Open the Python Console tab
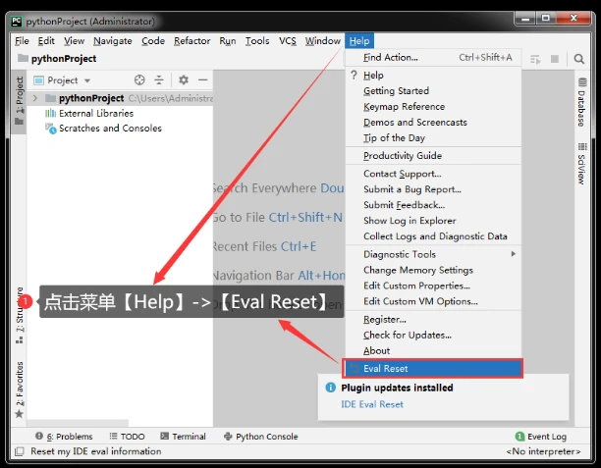This screenshot has width=601, height=468. tap(260, 437)
